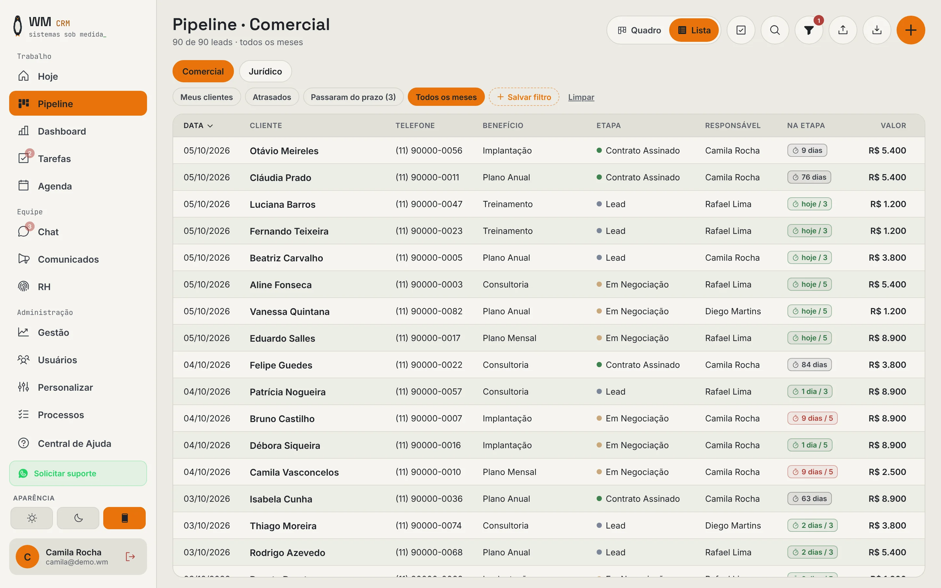Select Pipeline in the sidebar
This screenshot has height=588, width=941.
(78, 104)
